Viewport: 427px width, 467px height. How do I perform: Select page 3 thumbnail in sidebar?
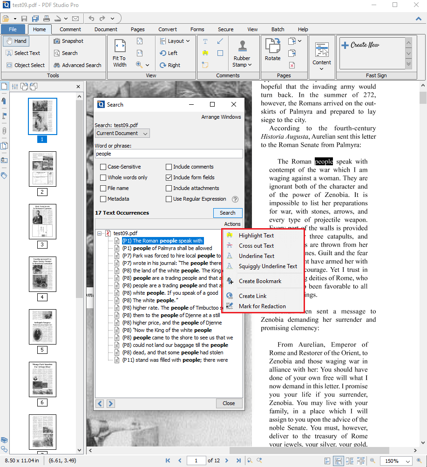tap(42, 222)
